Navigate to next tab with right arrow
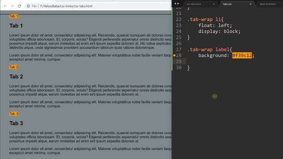 (x=178, y=4)
